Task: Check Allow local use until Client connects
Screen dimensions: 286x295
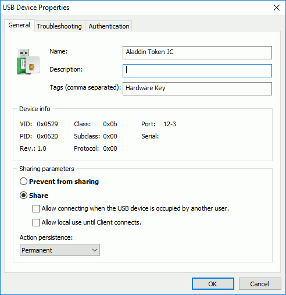Action: (x=36, y=222)
